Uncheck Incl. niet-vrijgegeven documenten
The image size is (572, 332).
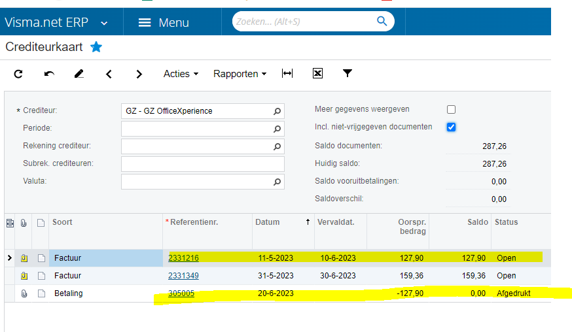[452, 127]
